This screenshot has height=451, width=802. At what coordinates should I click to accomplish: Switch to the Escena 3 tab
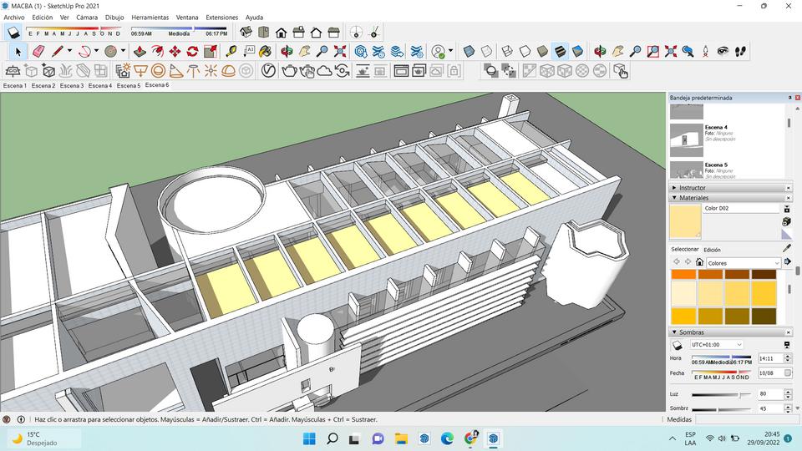point(72,85)
